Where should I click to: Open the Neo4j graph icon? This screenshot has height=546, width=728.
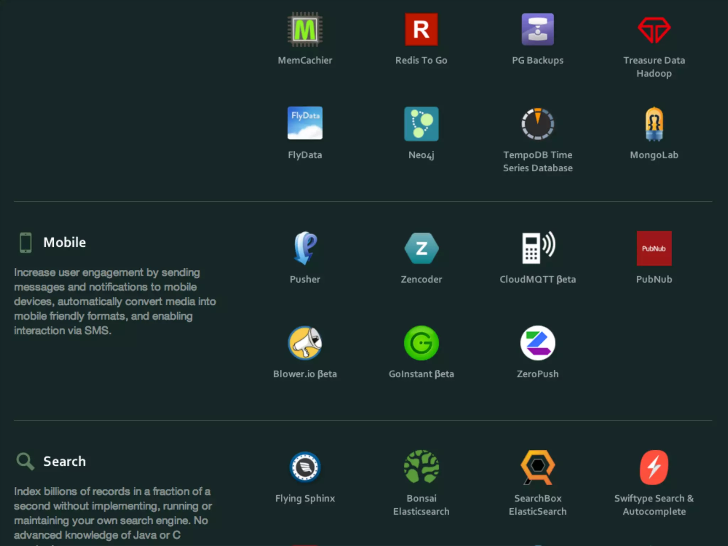(421, 124)
